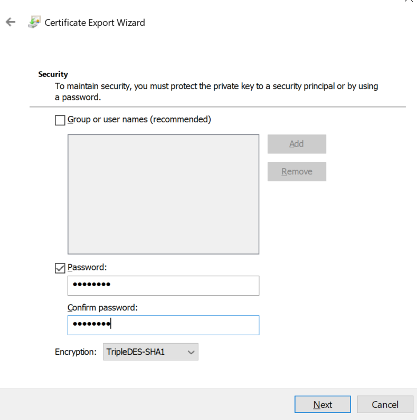Click the Certificate Export Wizard certificate icon
Screen dimensions: 417x420
(x=34, y=22)
